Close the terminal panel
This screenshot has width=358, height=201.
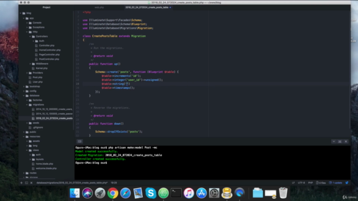pos(346,141)
